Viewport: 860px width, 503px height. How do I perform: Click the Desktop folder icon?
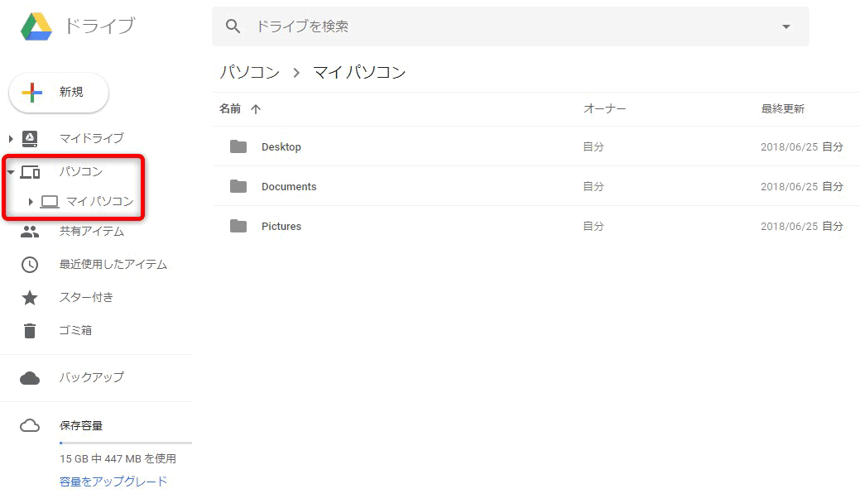(238, 147)
